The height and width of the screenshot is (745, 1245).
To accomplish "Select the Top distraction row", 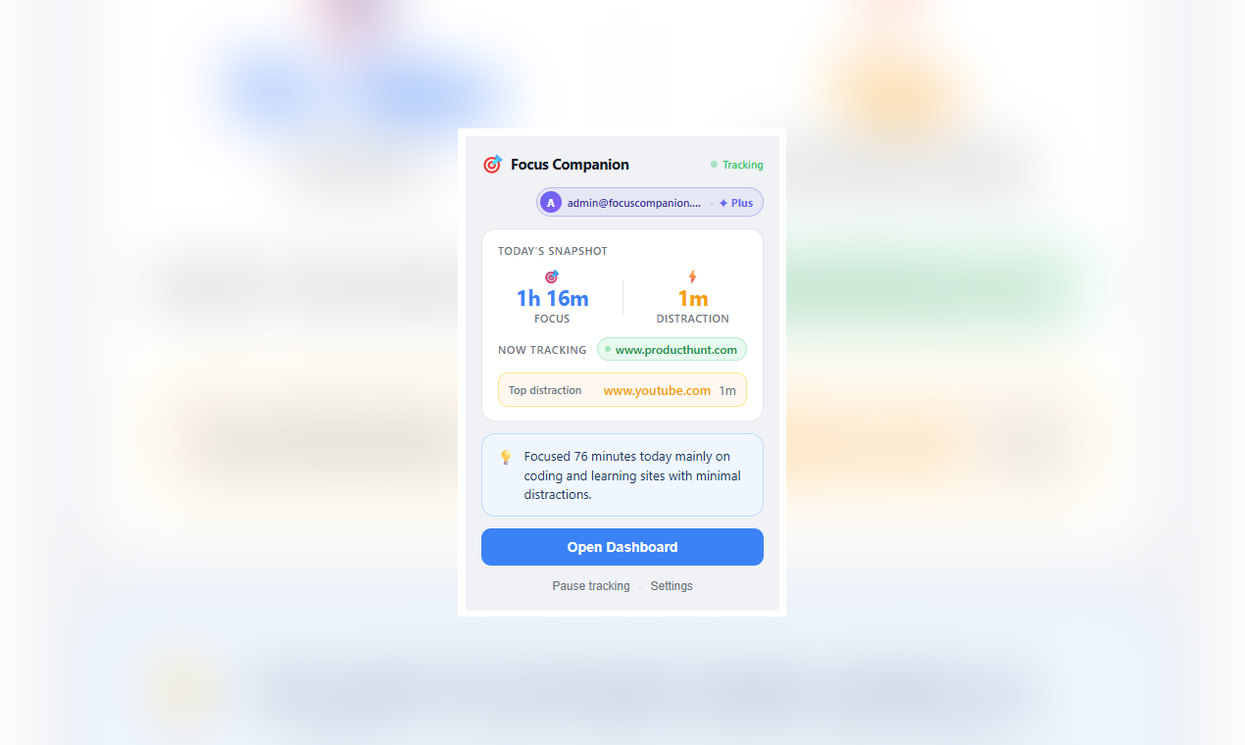I will pyautogui.click(x=622, y=390).
